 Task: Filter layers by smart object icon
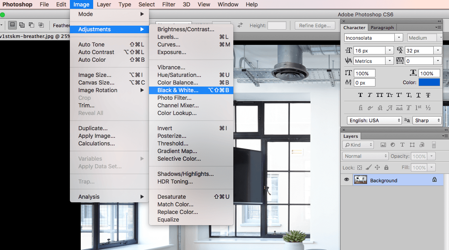point(422,145)
